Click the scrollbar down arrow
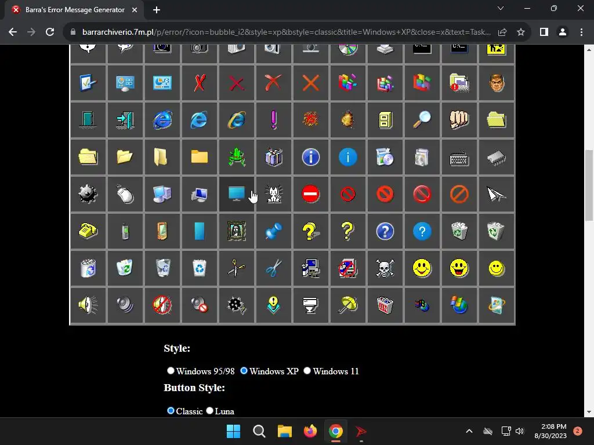The height and width of the screenshot is (445, 594). pyautogui.click(x=589, y=412)
